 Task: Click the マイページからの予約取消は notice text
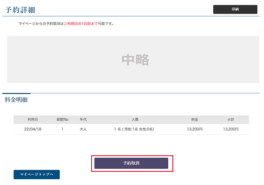coord(41,24)
